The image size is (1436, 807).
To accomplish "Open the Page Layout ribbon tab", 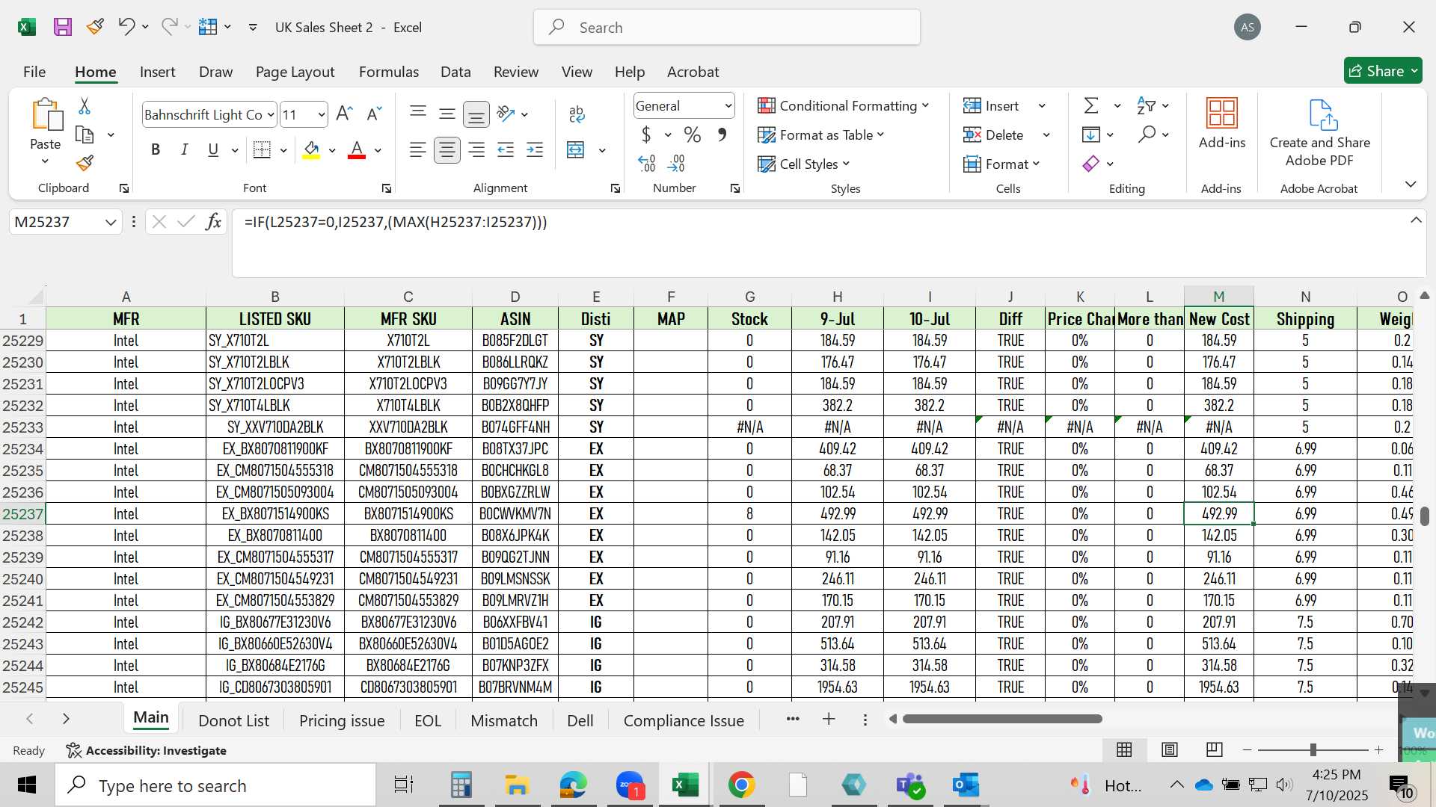I will [295, 72].
